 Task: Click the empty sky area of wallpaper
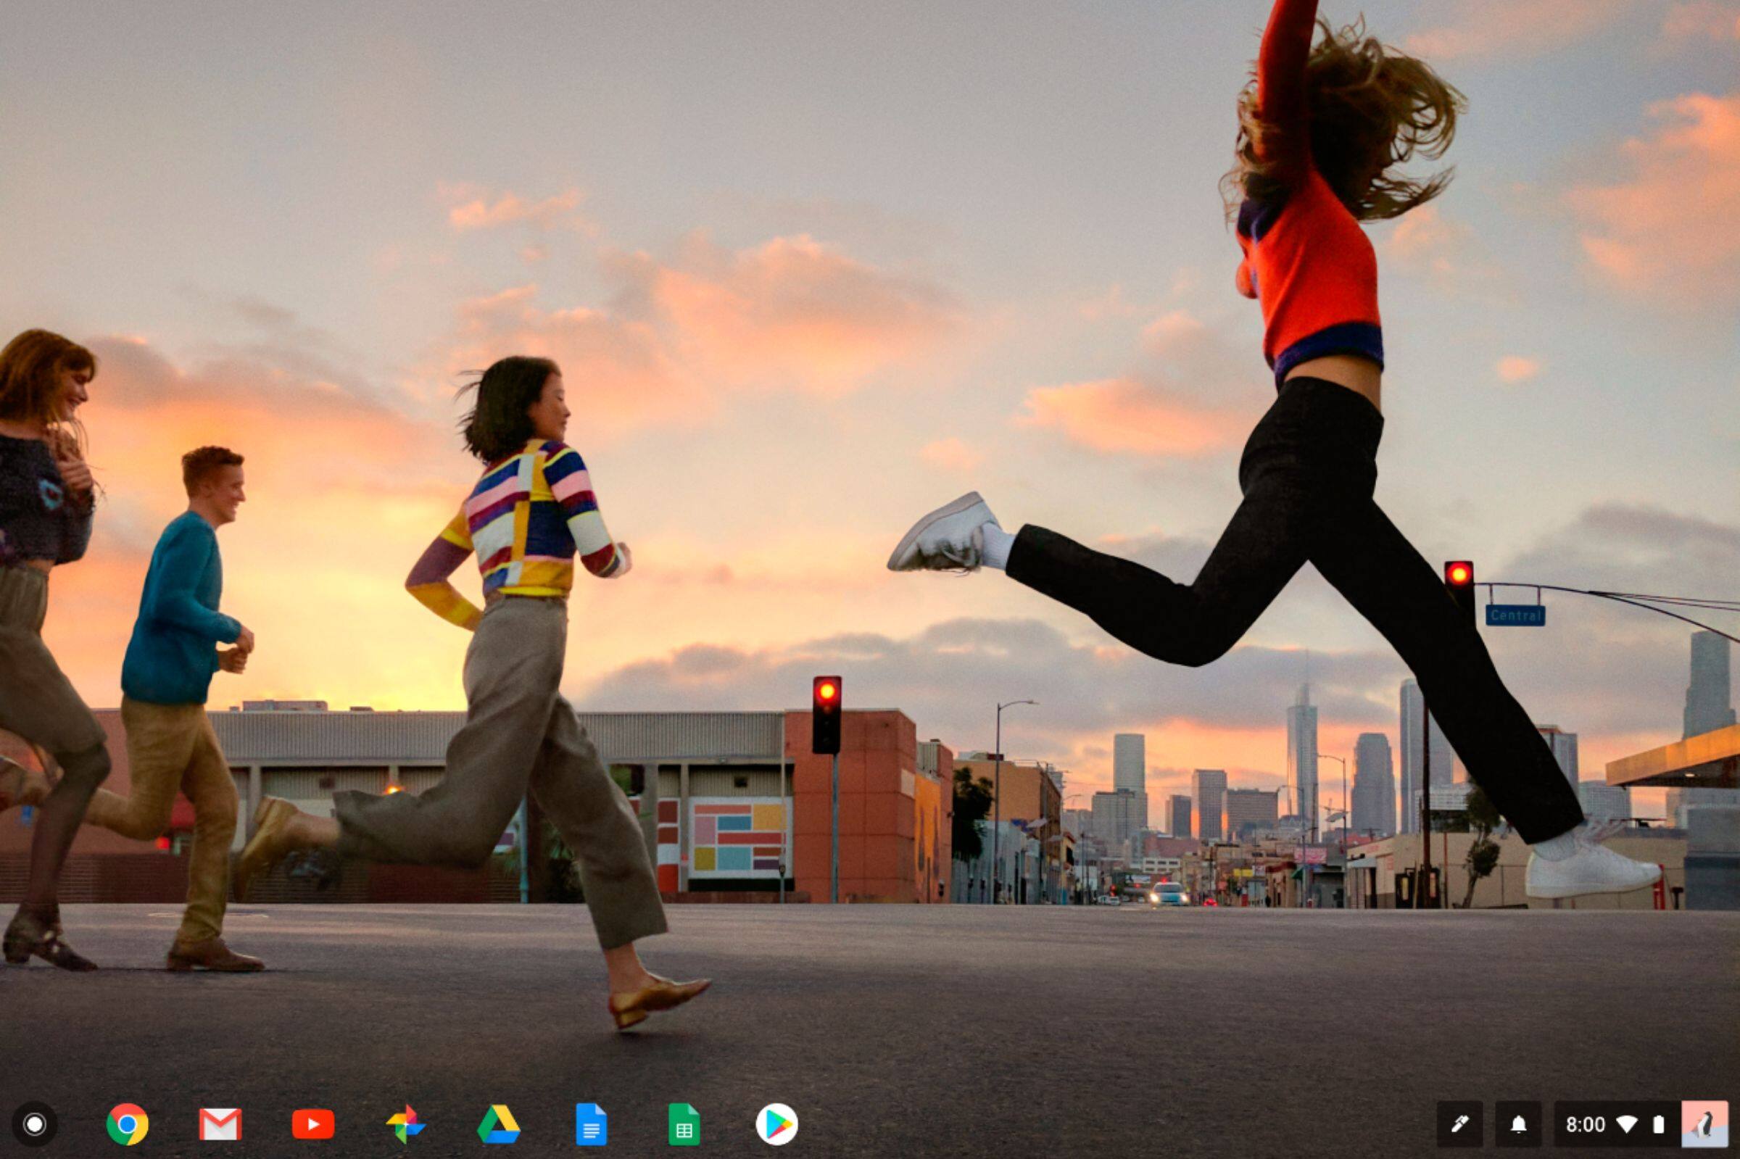(x=739, y=111)
